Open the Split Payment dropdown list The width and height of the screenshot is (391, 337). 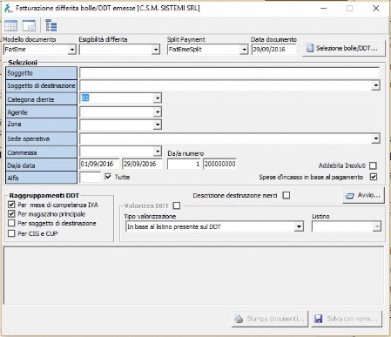244,50
